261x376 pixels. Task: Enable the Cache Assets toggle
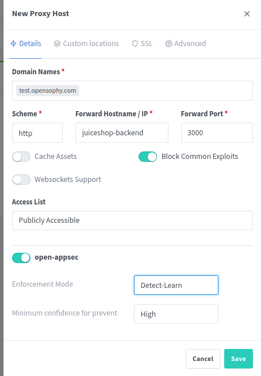pos(21,157)
